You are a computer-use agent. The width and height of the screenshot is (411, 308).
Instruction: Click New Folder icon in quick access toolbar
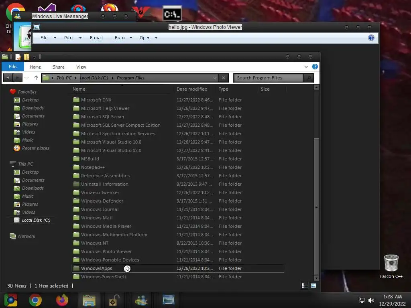pyautogui.click(x=26, y=57)
